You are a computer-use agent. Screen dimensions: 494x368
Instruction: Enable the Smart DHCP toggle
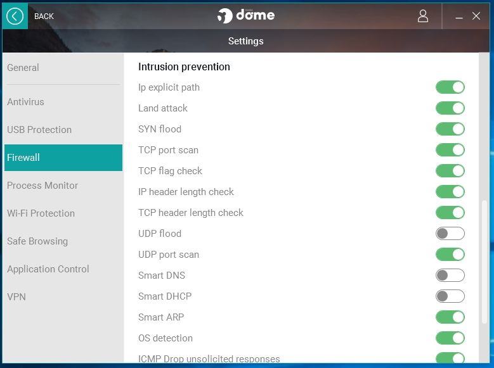pyautogui.click(x=450, y=296)
